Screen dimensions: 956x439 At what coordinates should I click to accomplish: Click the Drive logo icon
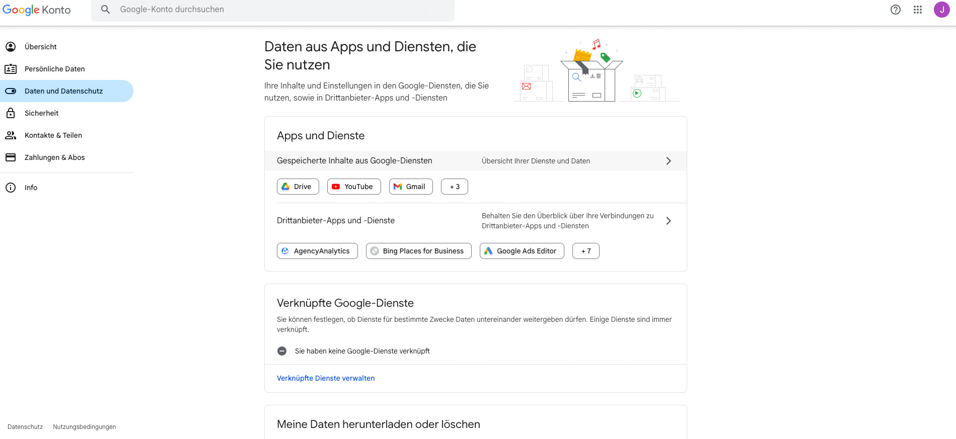click(285, 187)
